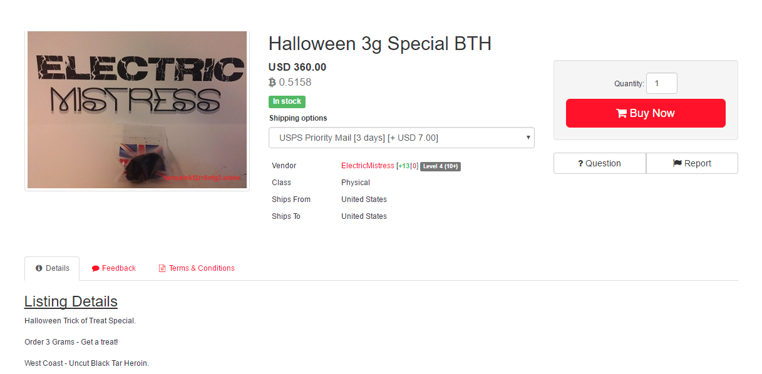Click into the Quantity input field
762x374 pixels.
click(662, 83)
